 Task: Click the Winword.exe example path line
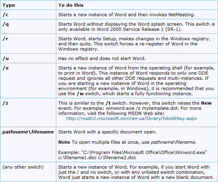point(132,152)
